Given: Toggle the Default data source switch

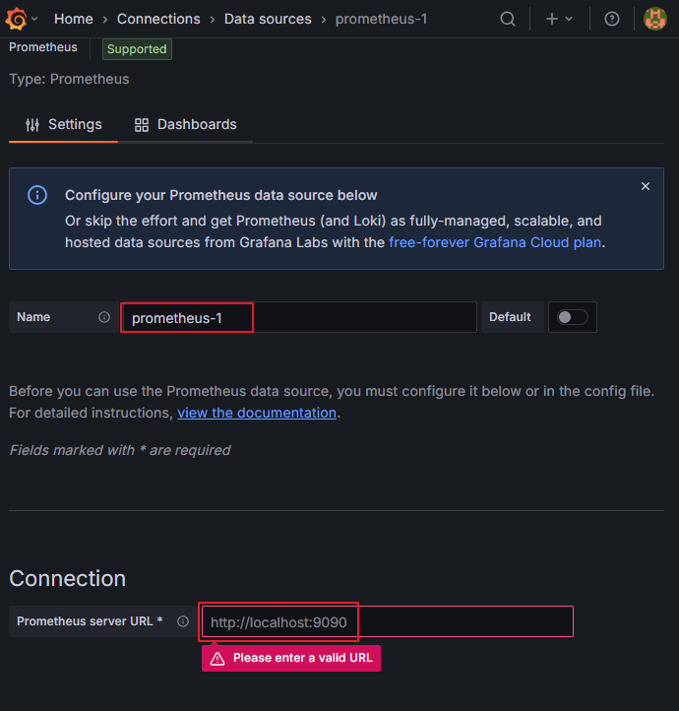Looking at the screenshot, I should tap(572, 317).
